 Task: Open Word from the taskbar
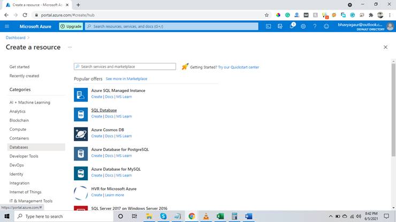[x=248, y=216]
